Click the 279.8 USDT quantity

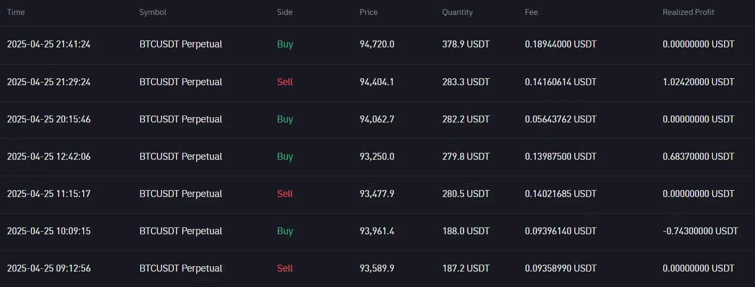coord(465,157)
